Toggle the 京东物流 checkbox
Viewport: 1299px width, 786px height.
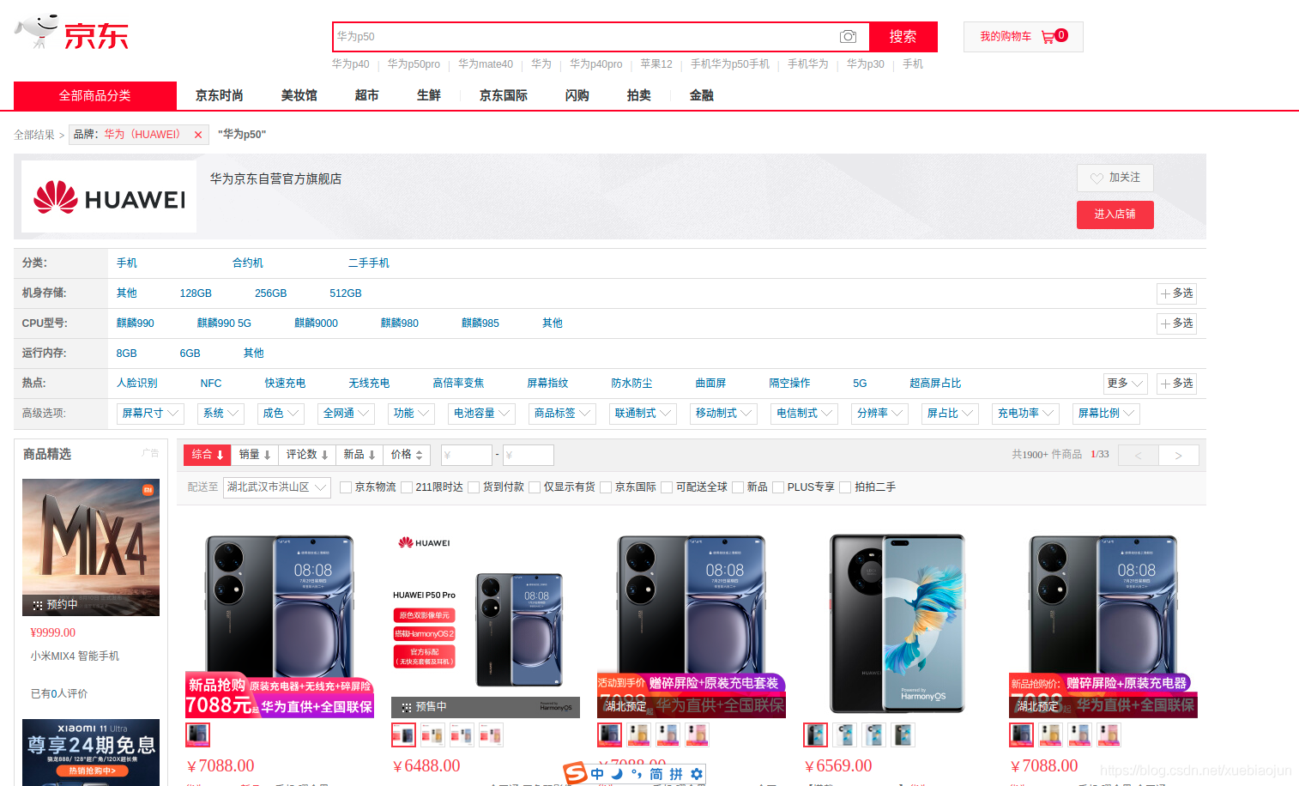tap(346, 487)
